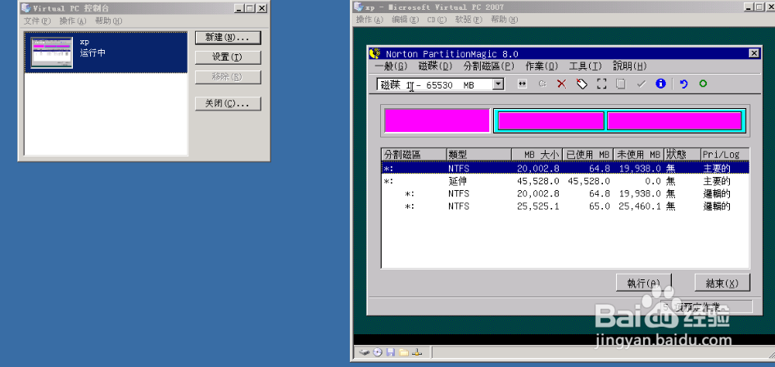Click the tag-shaped label partition icon

(582, 84)
